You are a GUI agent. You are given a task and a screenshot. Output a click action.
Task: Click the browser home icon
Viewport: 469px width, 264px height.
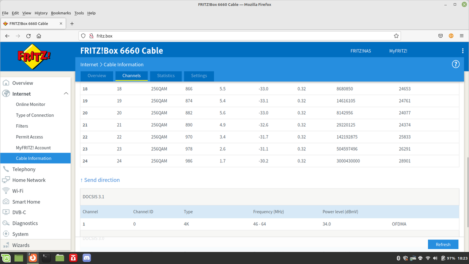click(39, 36)
